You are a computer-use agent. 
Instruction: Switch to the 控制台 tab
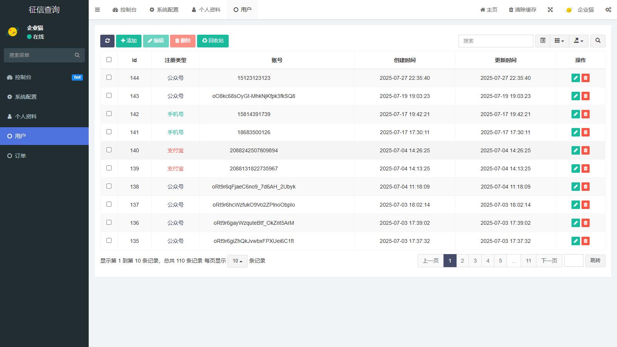click(125, 10)
